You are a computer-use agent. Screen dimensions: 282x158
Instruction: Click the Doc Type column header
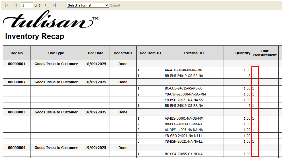point(56,53)
